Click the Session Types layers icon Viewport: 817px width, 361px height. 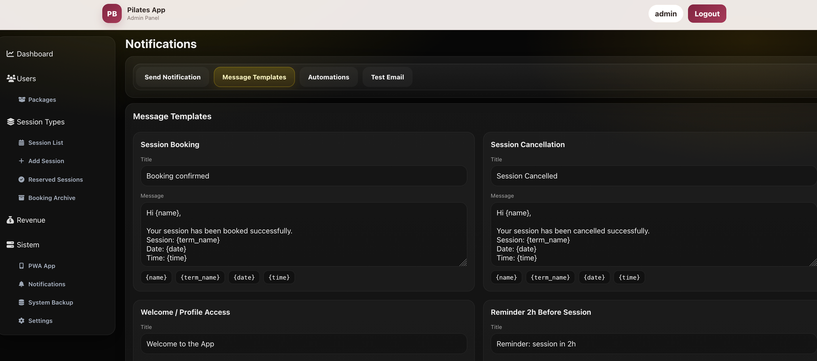coord(11,122)
